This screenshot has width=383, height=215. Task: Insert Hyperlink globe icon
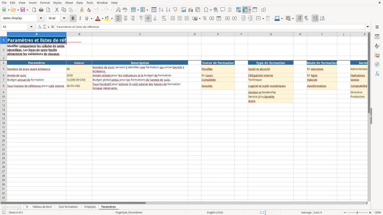click(x=216, y=10)
